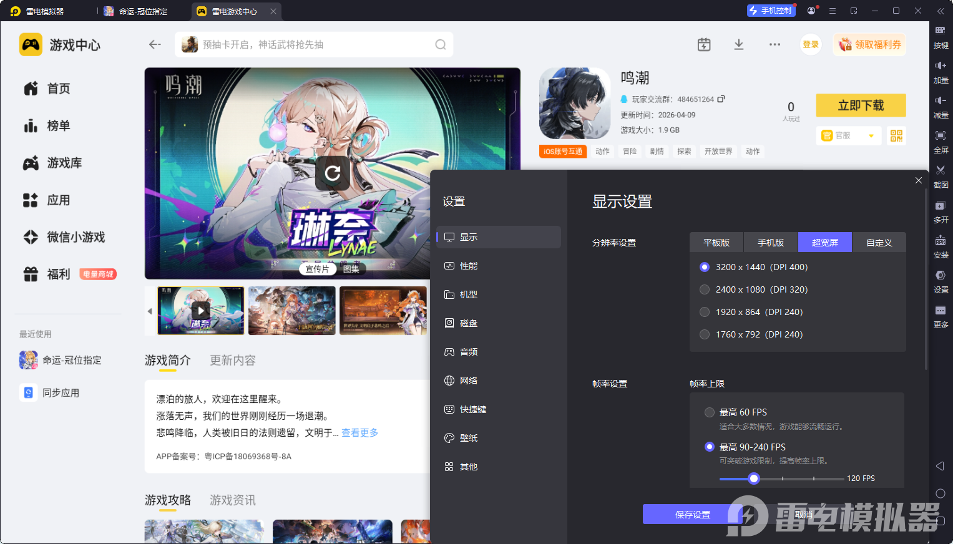Open 壁纸 settings category

pos(499,438)
